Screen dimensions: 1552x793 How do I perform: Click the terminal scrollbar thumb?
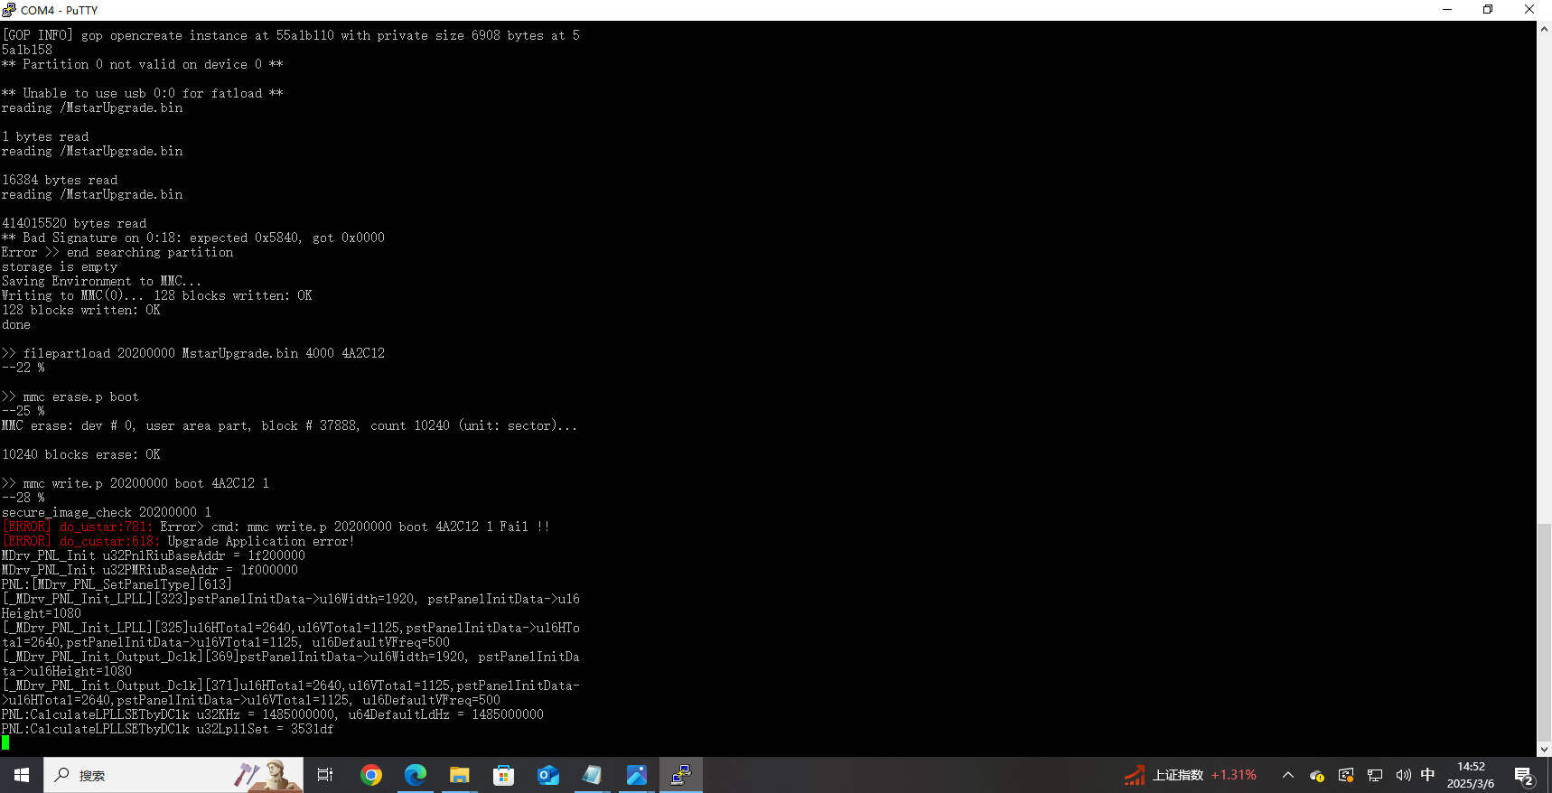(1544, 632)
